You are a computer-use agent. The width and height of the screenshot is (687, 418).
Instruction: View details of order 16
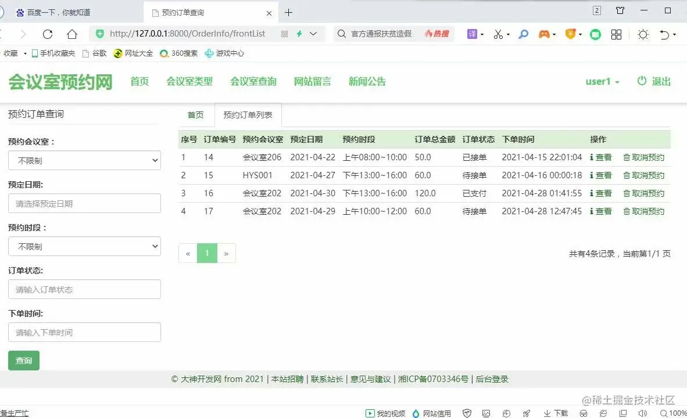tap(600, 193)
